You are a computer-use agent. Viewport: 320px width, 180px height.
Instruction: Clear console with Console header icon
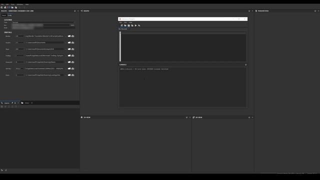(x=245, y=64)
